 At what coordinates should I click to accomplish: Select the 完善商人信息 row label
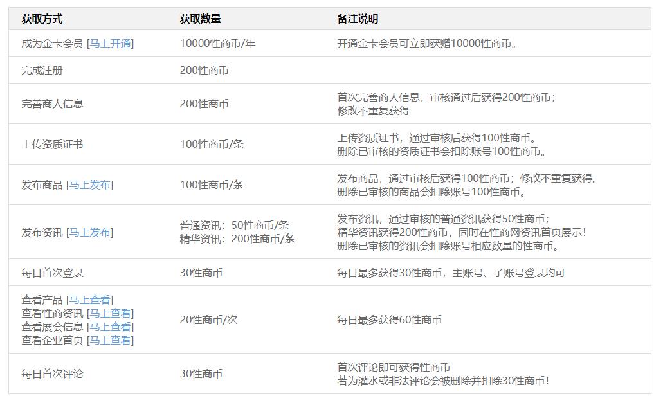click(x=52, y=104)
